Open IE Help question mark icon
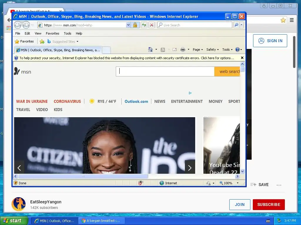This screenshot has height=225, width=301. 238,50
